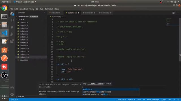Click the Port : 5500 Live Server item

(x=166, y=100)
